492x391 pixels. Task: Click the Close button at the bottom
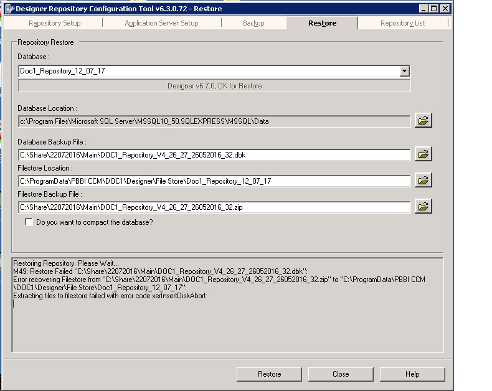341,374
